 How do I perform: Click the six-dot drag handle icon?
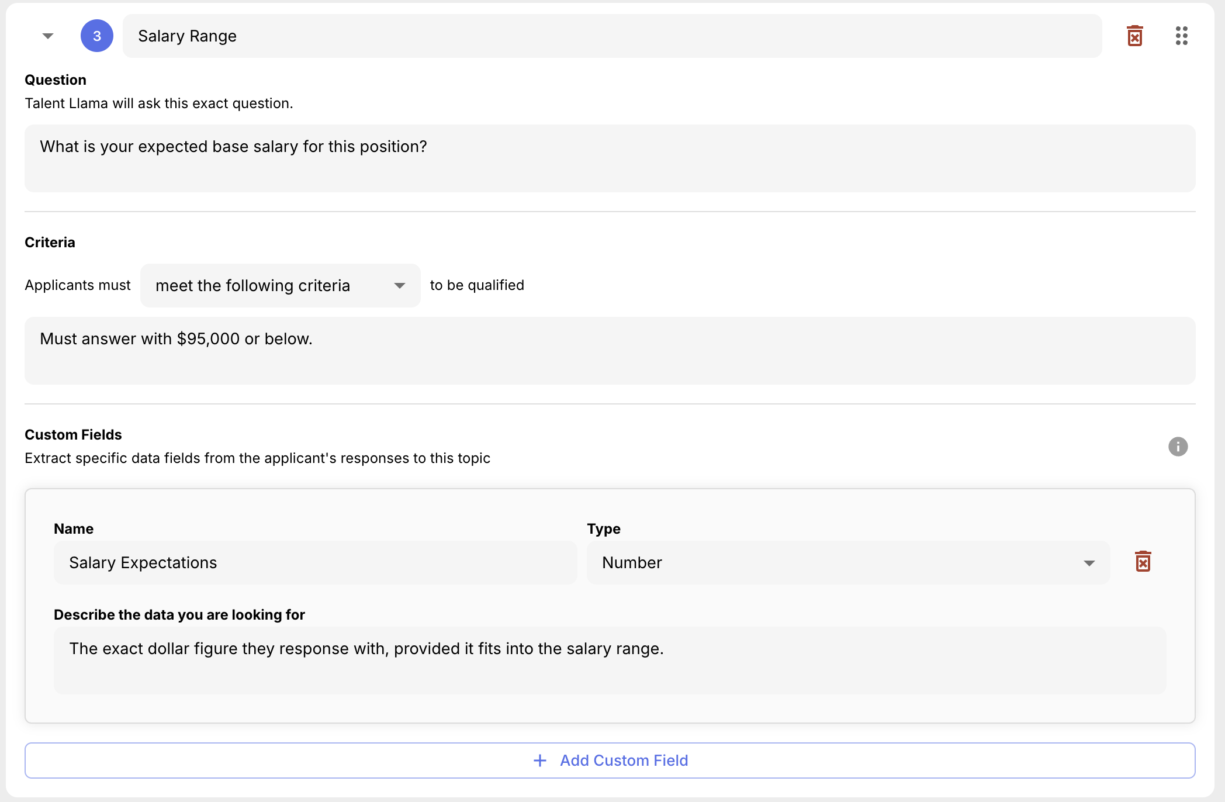(1181, 36)
